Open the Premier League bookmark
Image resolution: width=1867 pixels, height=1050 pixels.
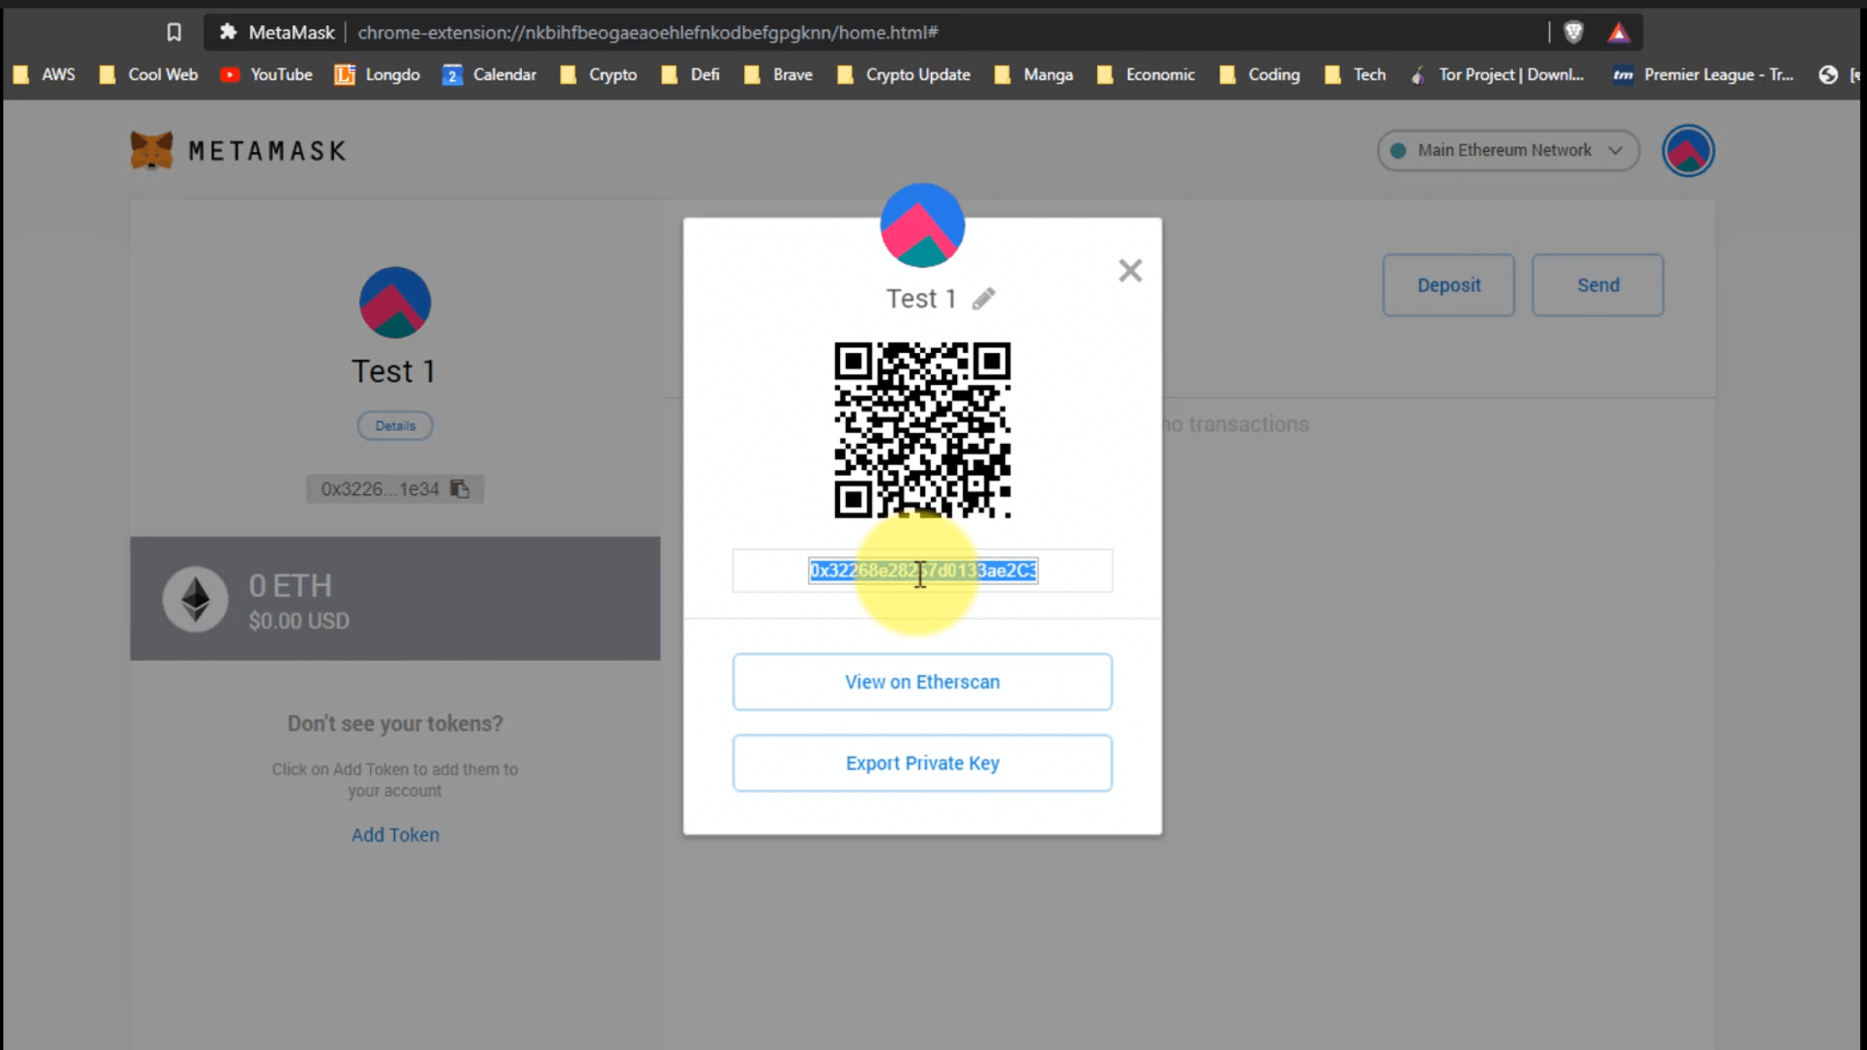1703,75
